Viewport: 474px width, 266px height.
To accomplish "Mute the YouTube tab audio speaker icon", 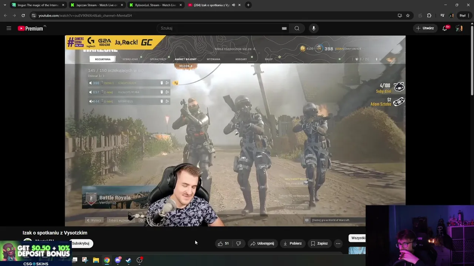I will pyautogui.click(x=234, y=5).
